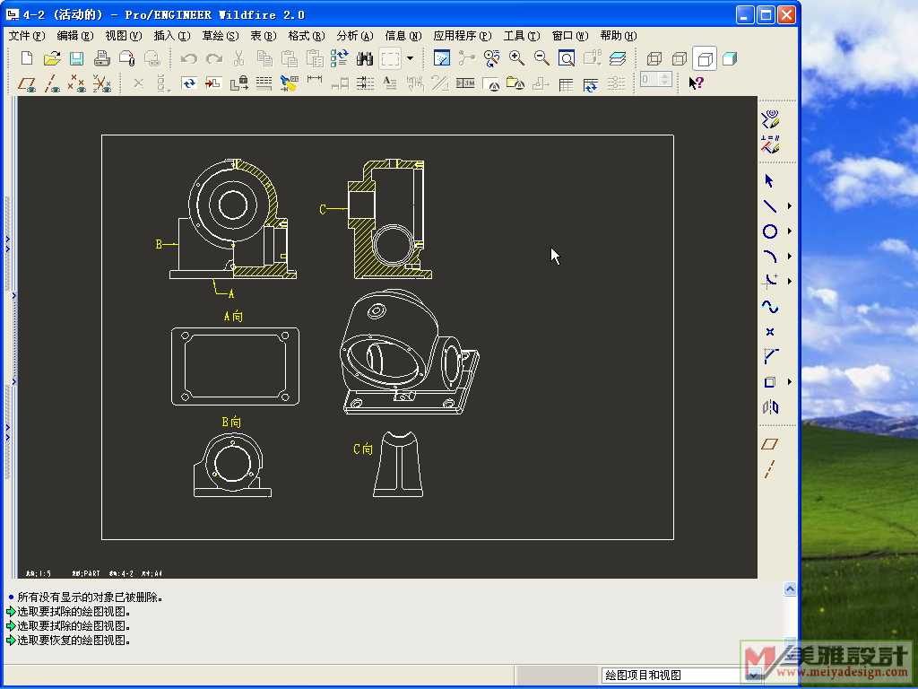This screenshot has width=918, height=689.
Task: Open the 文件(F) menu
Action: coord(27,36)
